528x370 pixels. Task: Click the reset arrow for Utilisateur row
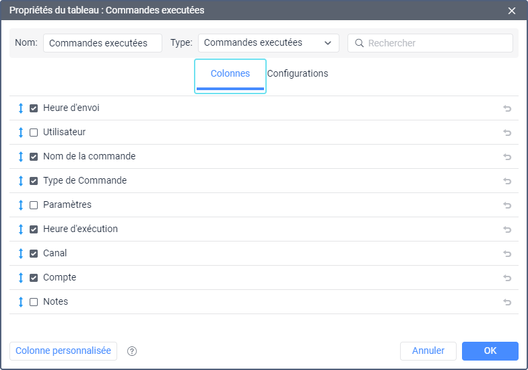click(507, 133)
